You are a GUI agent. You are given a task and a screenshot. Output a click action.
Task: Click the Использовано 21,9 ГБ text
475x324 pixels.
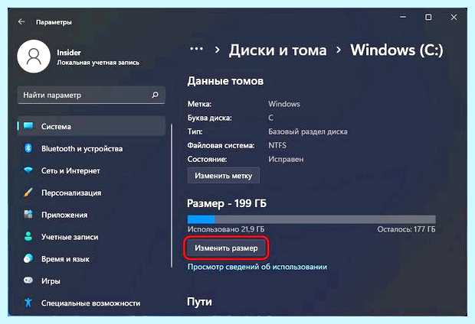coord(226,229)
